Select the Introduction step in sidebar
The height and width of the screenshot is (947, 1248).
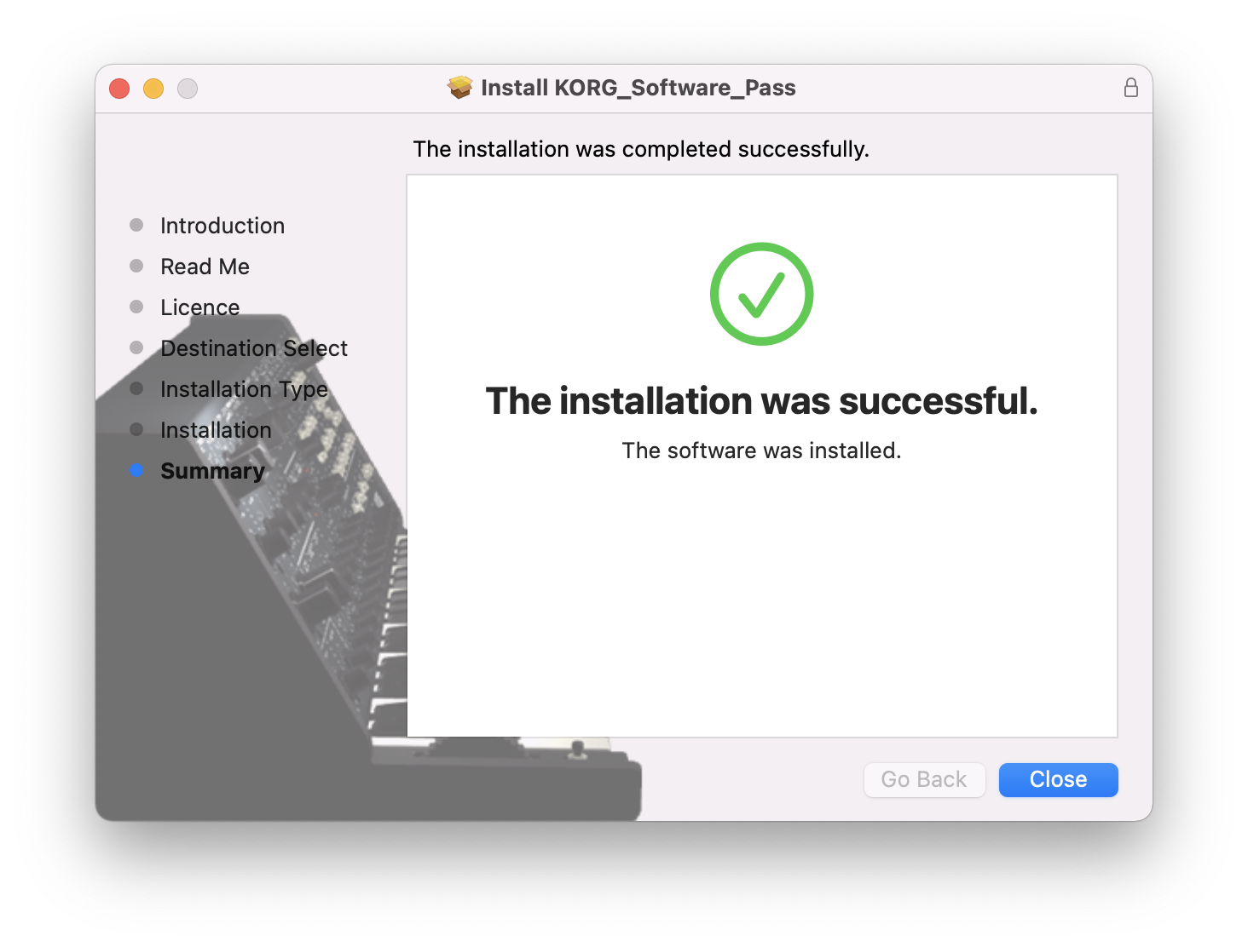tap(222, 226)
